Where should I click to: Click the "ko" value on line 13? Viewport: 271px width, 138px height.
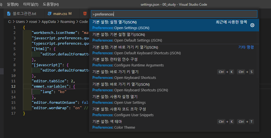click(x=62, y=92)
